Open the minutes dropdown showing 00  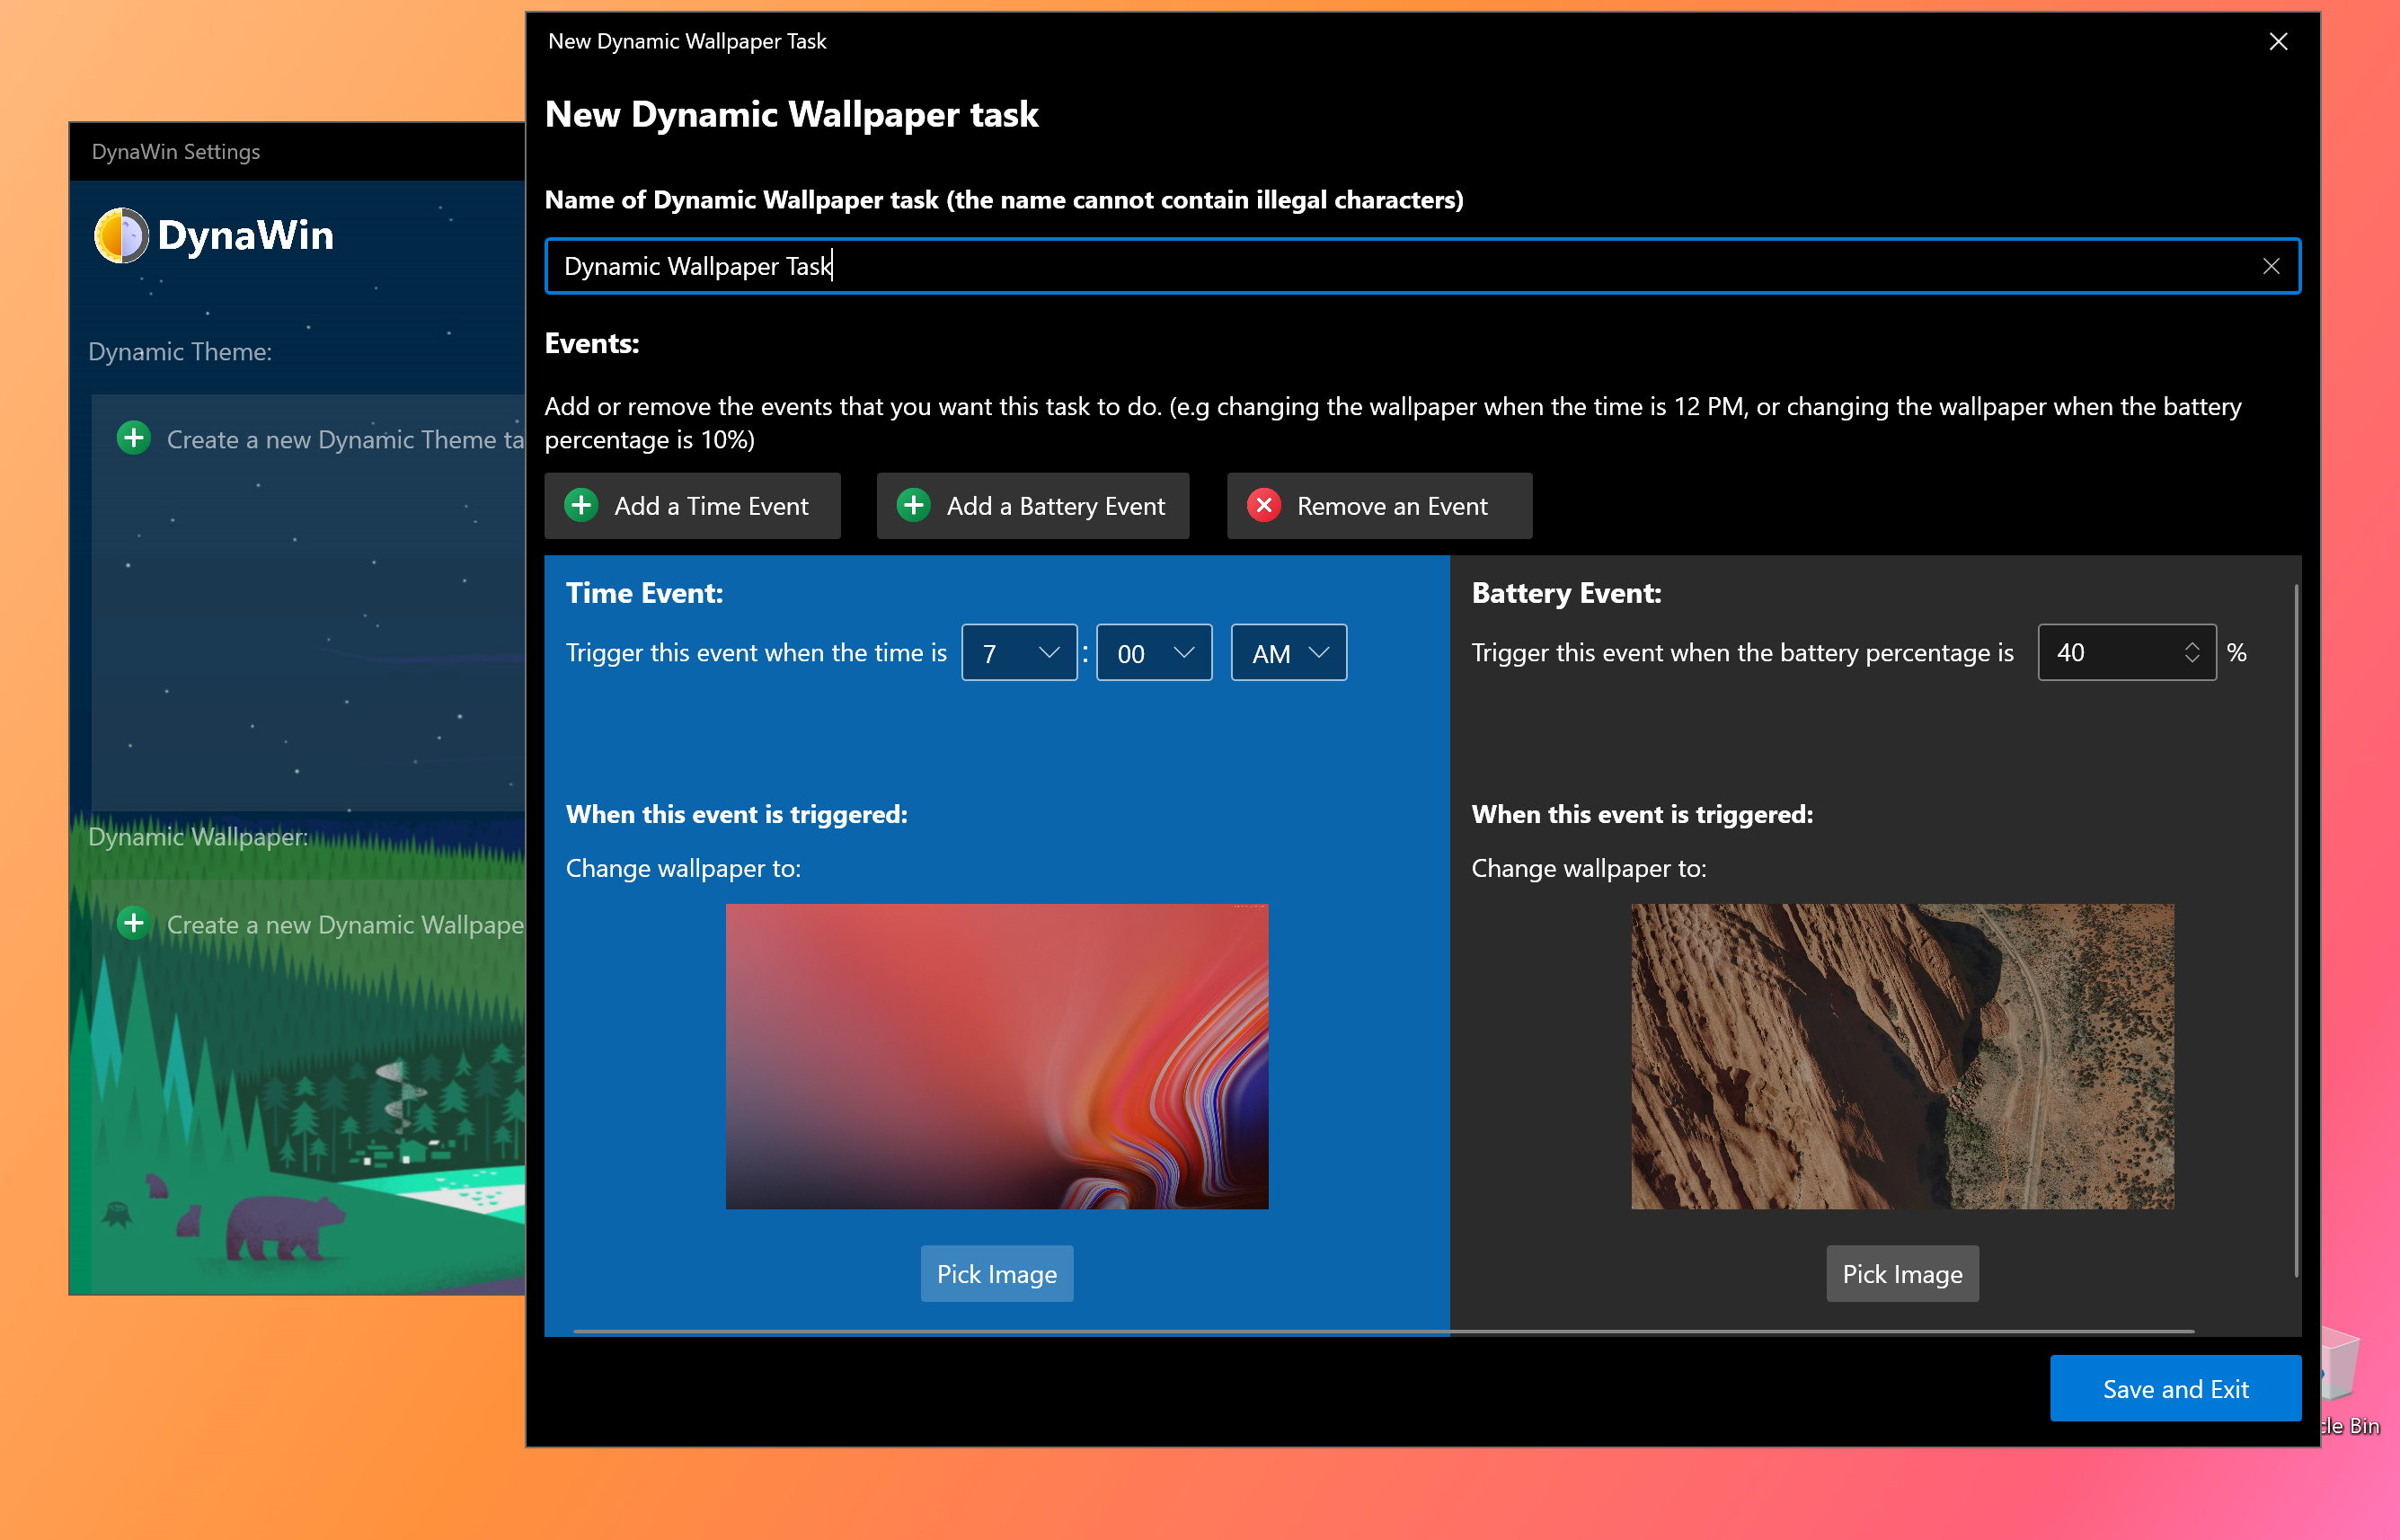pos(1153,653)
